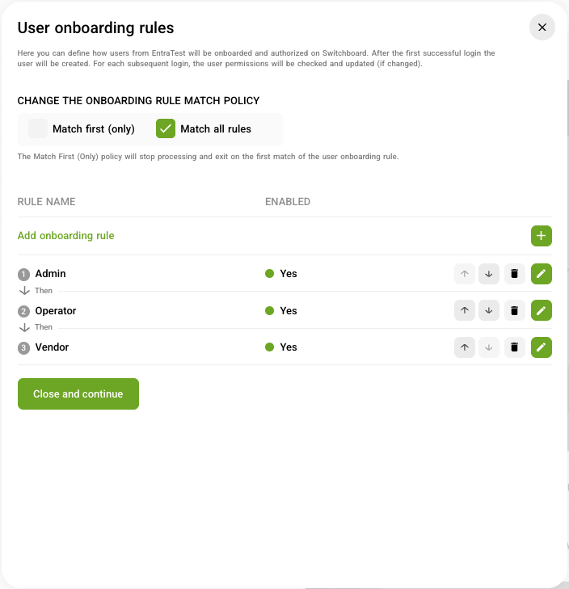This screenshot has width=569, height=589.
Task: Move the Operator rule up
Action: (464, 310)
